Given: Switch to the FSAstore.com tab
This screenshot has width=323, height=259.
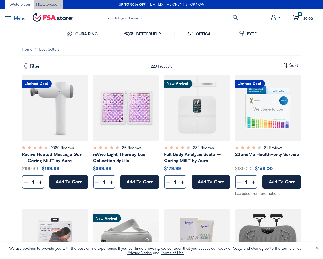Looking at the screenshot, I should [x=19, y=4].
